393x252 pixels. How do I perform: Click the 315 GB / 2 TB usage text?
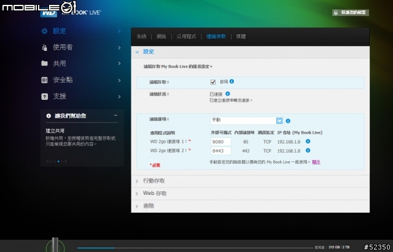339,247
